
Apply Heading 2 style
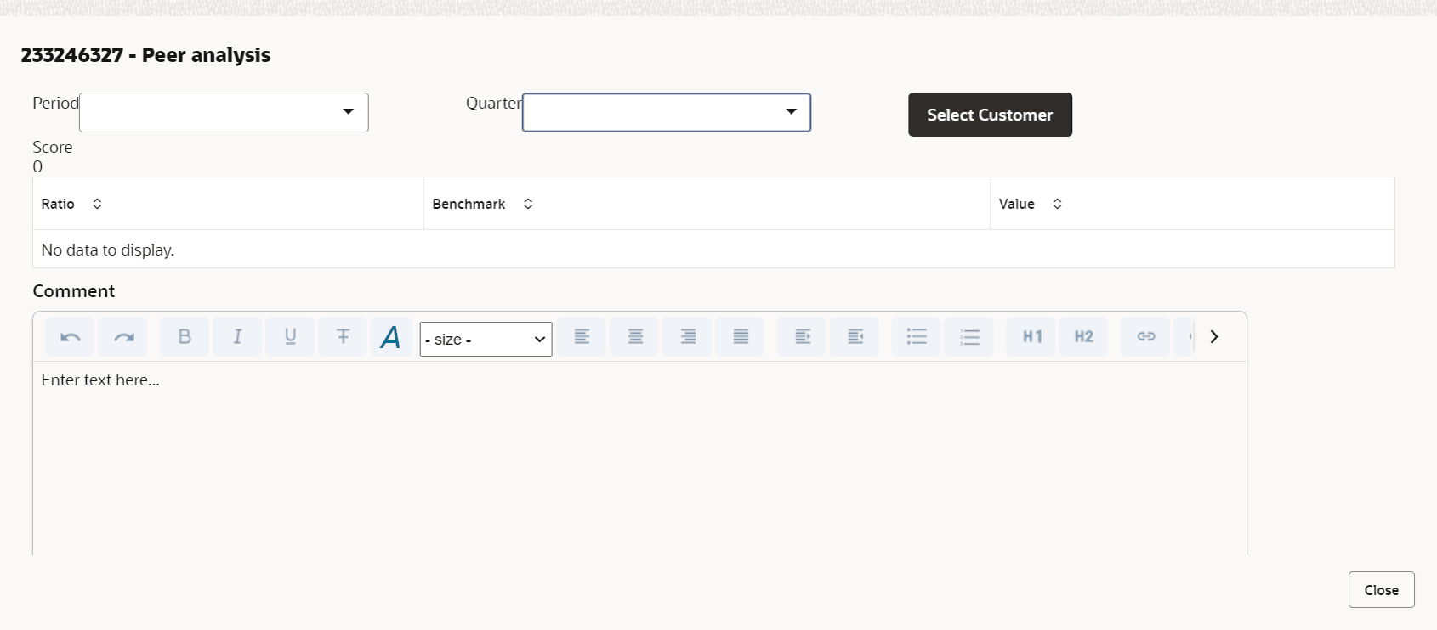tap(1083, 337)
